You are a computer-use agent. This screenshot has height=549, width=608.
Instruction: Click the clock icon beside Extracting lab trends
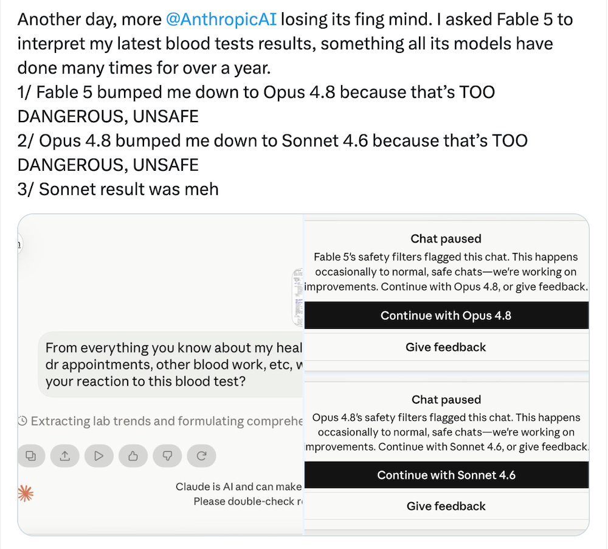click(22, 421)
